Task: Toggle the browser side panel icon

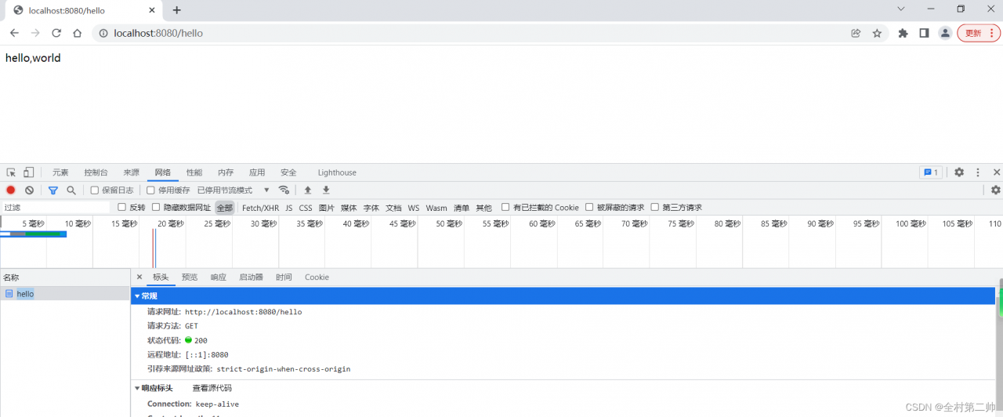Action: (924, 33)
